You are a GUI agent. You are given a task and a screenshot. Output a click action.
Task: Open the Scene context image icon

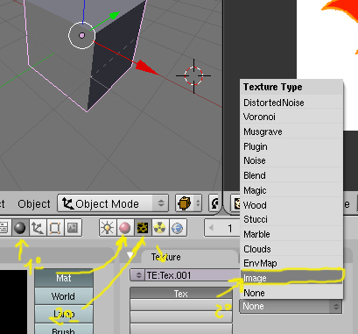pyautogui.click(x=73, y=228)
